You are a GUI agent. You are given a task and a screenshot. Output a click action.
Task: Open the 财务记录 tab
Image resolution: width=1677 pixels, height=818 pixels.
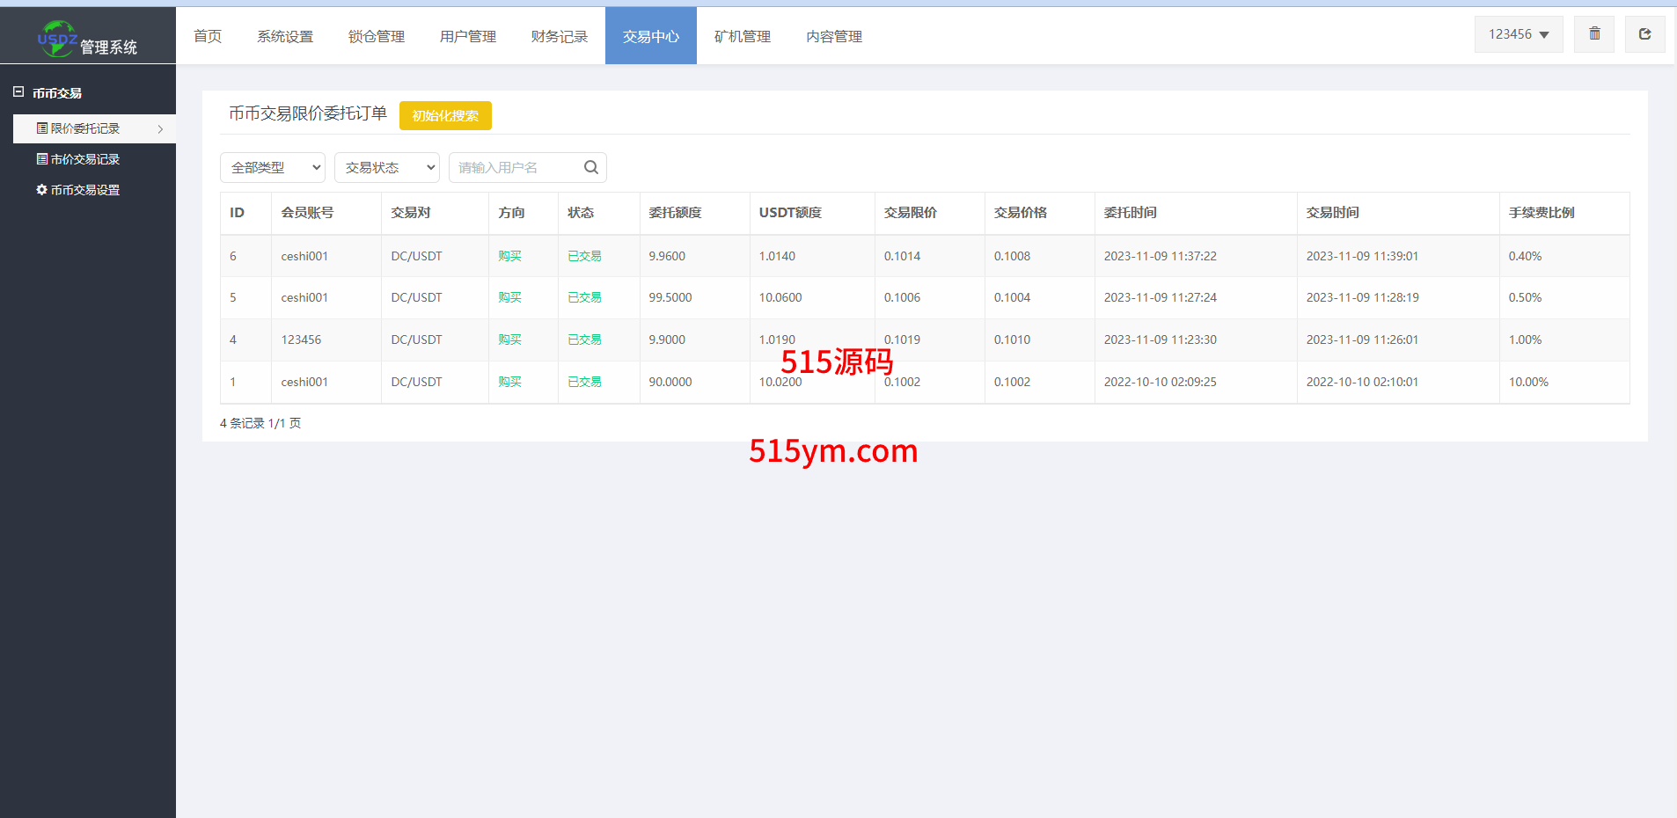click(x=559, y=36)
